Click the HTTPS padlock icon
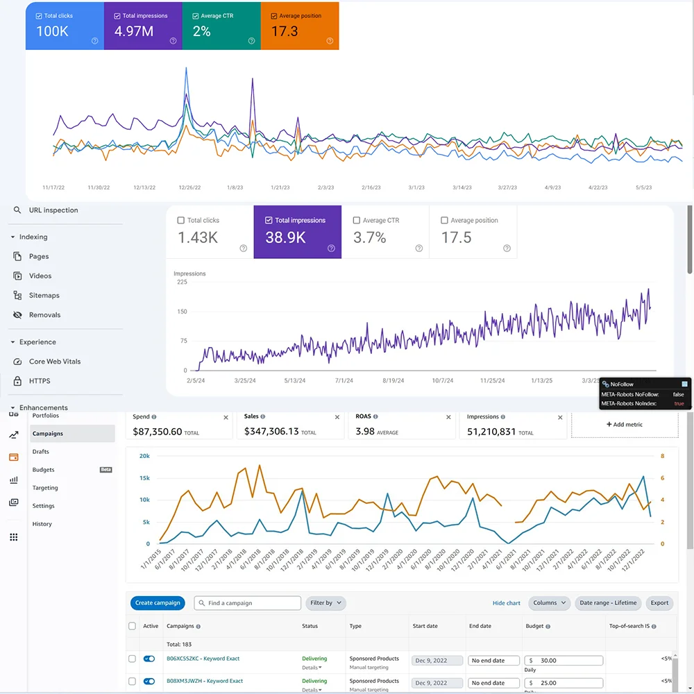This screenshot has width=694, height=694. 17,381
